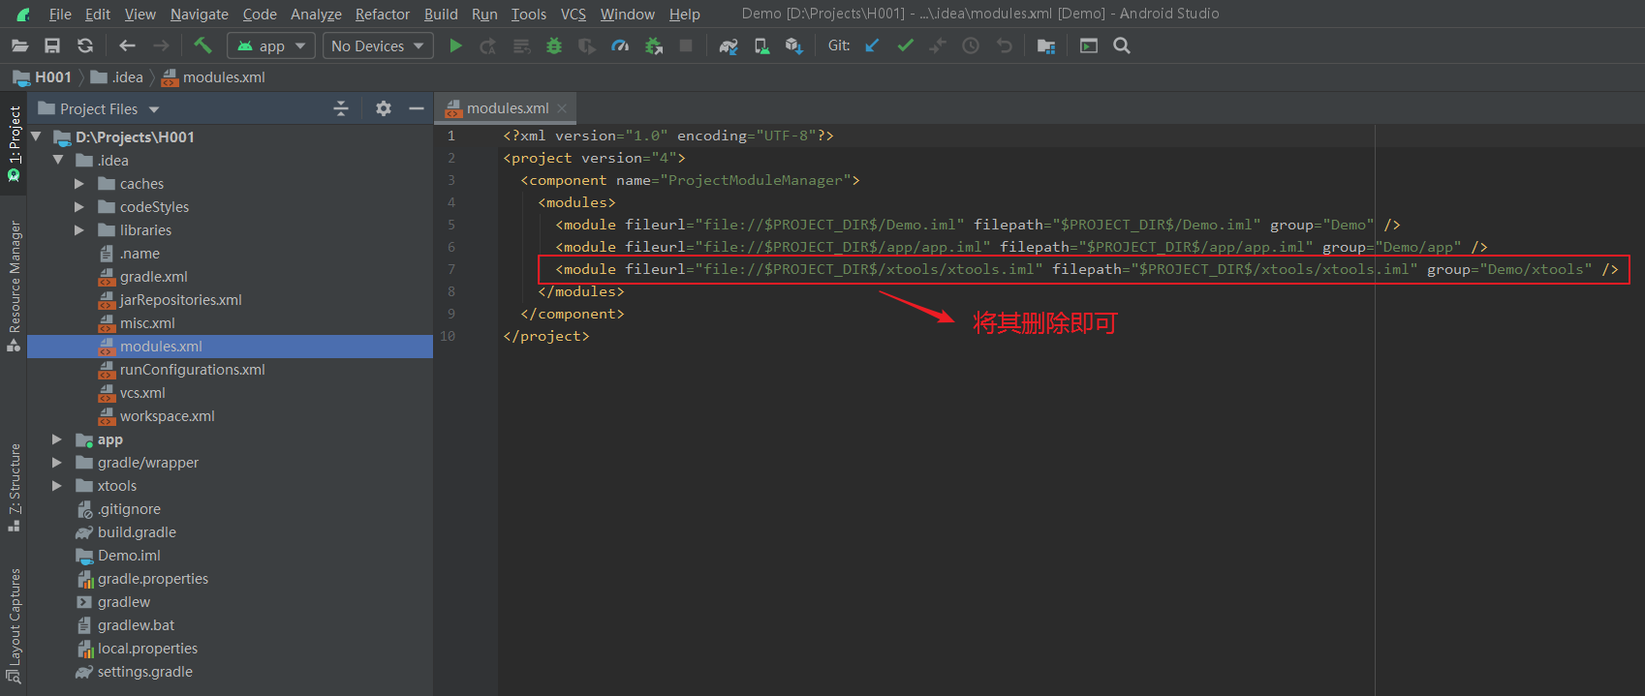Click the Back navigation arrow
The height and width of the screenshot is (696, 1645).
(x=127, y=45)
